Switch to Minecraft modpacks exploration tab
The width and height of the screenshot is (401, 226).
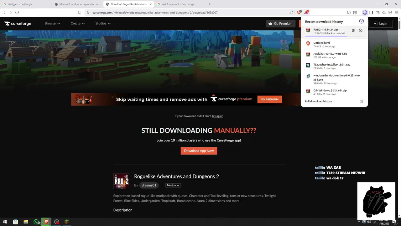point(77,4)
